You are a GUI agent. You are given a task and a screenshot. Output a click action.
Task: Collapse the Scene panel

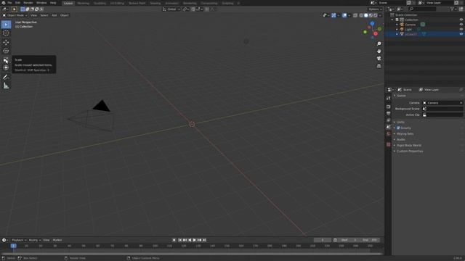[x=401, y=96]
